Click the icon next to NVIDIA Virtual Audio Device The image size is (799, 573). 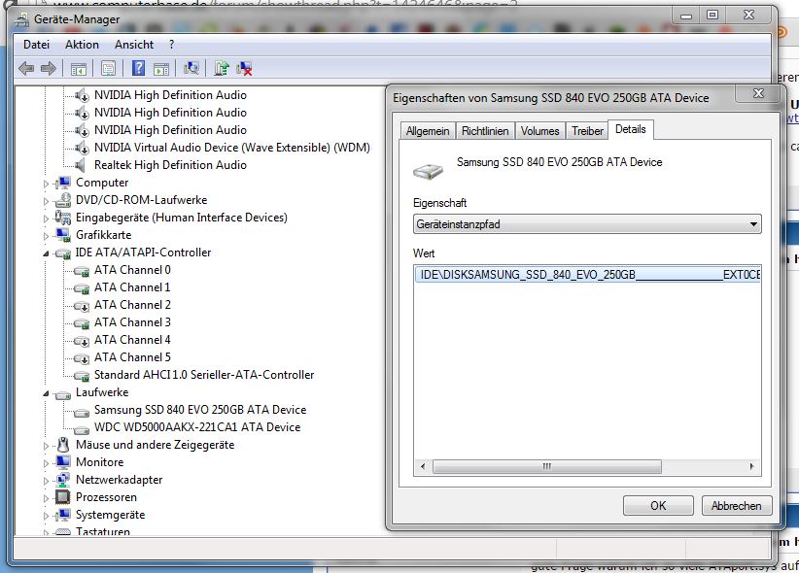coord(82,148)
